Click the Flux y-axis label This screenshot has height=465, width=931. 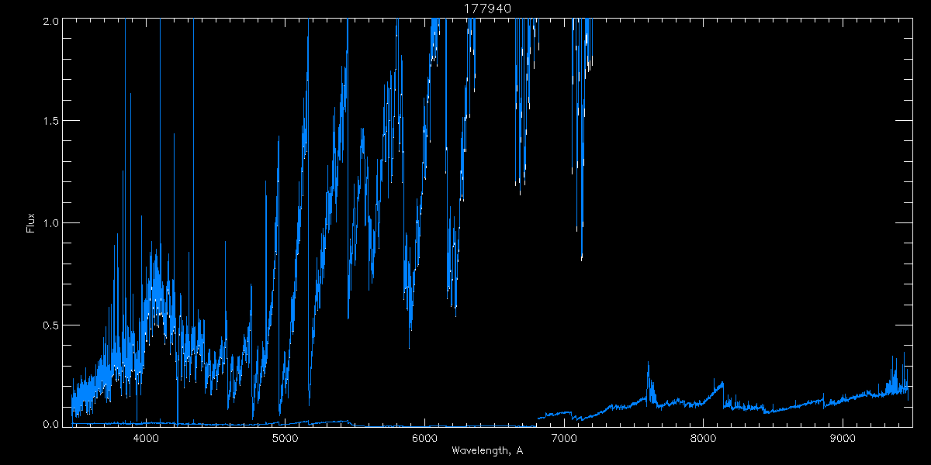pos(31,223)
